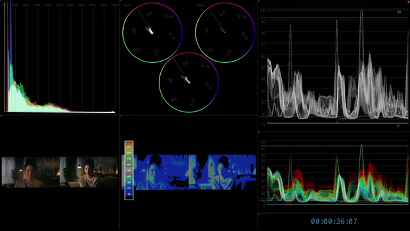Click the R target box in Lows vectorscope
The height and width of the screenshot is (231, 410).
click(x=149, y=14)
